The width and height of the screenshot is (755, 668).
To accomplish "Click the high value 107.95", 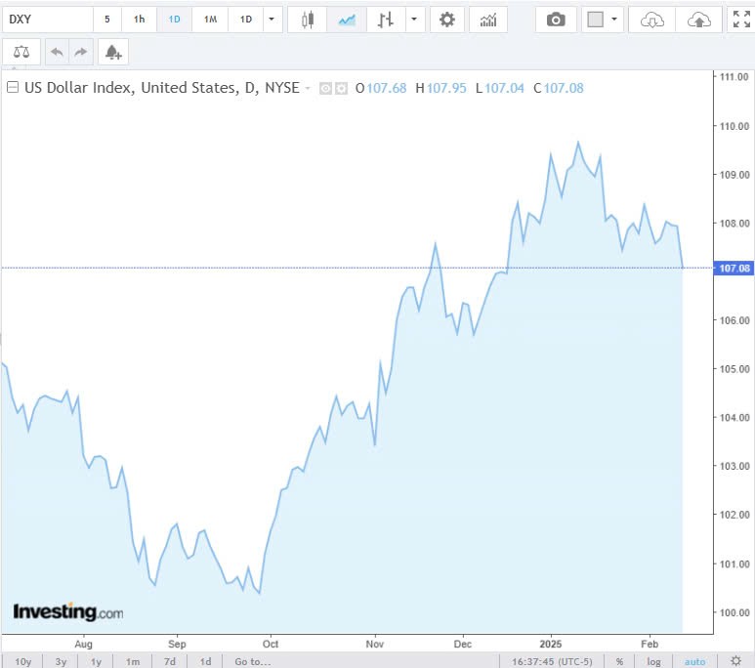I will coord(446,88).
